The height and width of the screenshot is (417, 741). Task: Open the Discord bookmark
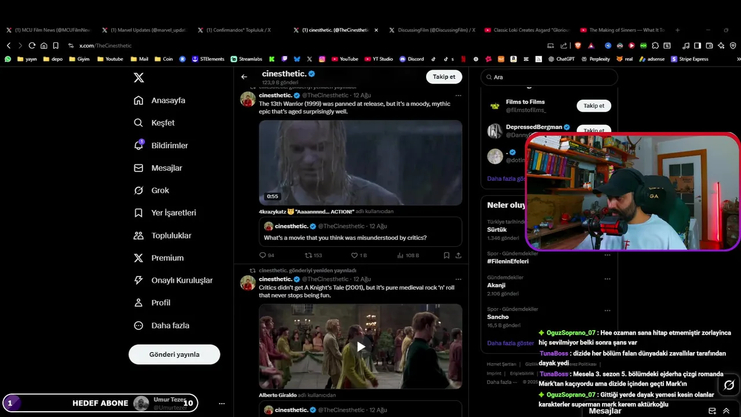pyautogui.click(x=412, y=59)
